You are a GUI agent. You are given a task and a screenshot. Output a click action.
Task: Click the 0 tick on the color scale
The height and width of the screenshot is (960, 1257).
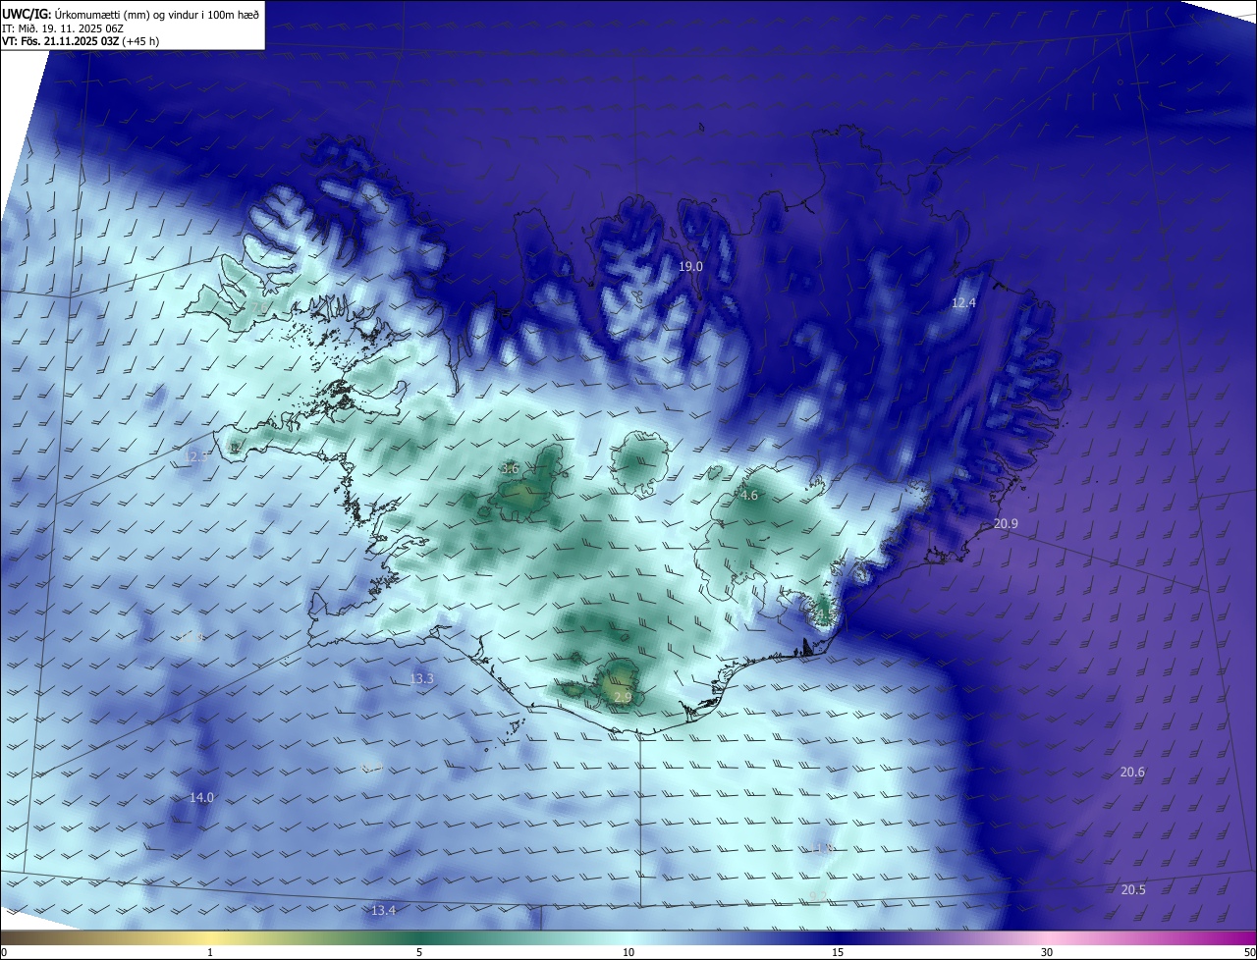pos(4,952)
